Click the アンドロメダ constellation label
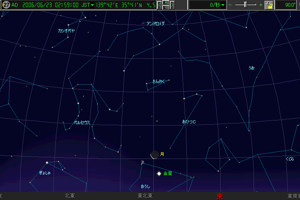 [155, 24]
